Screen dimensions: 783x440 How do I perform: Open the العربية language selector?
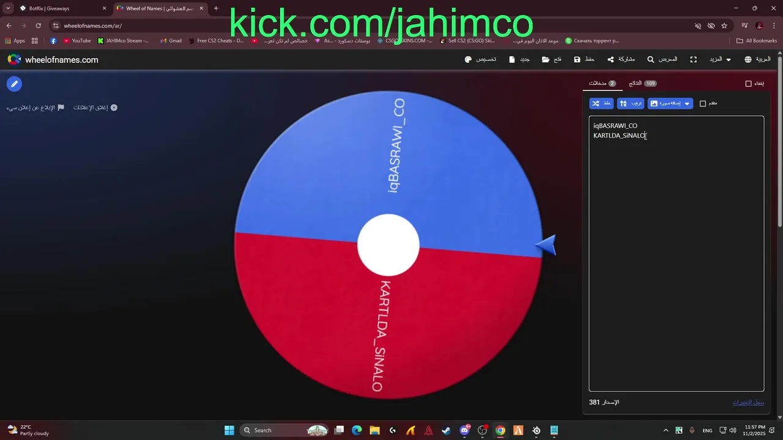tap(757, 59)
